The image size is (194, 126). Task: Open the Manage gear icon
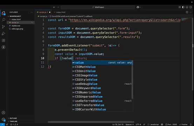click(x=4, y=119)
